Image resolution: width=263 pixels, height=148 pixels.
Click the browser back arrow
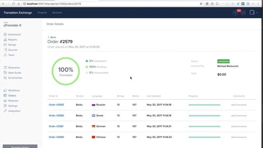(x=3, y=4)
